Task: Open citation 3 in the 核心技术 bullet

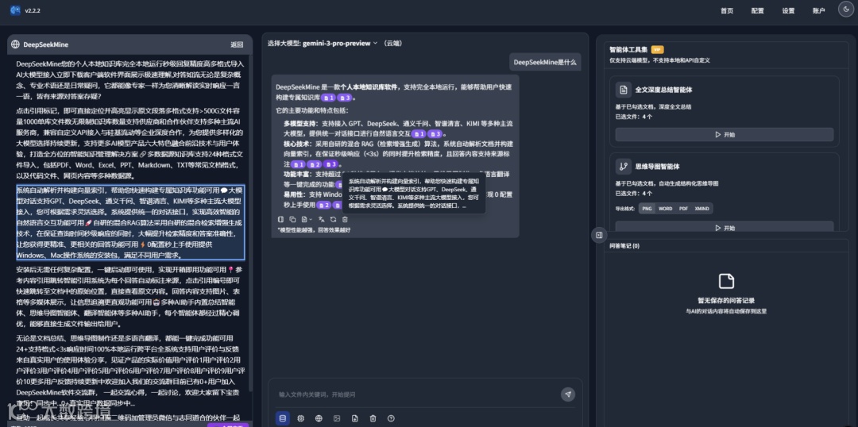Action: [330, 164]
